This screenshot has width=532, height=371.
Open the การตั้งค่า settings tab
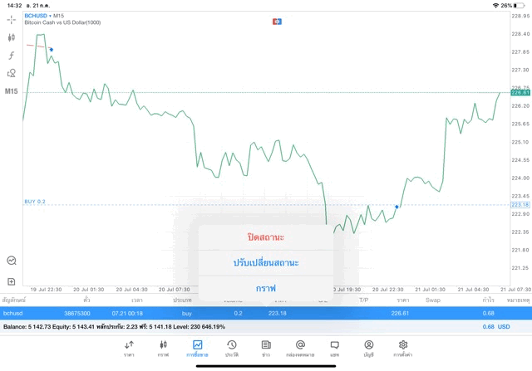pyautogui.click(x=402, y=348)
